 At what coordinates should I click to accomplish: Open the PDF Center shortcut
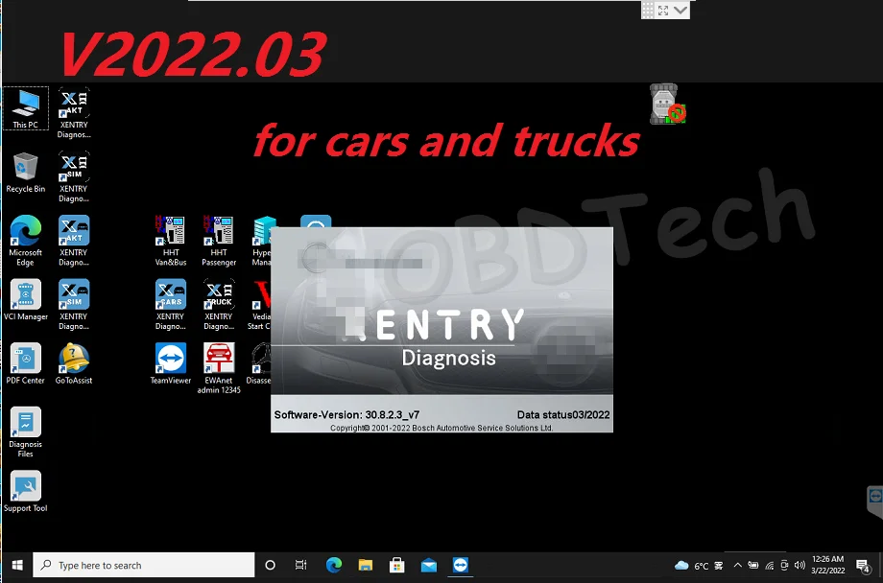(x=25, y=363)
